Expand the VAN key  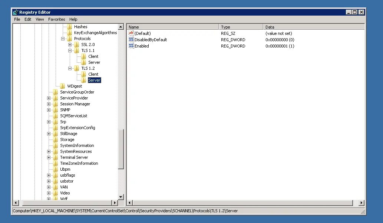(x=49, y=187)
